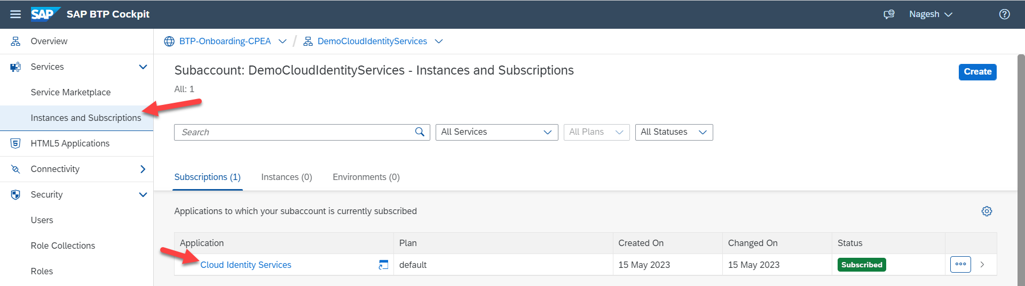Collapse the Security section

point(143,194)
